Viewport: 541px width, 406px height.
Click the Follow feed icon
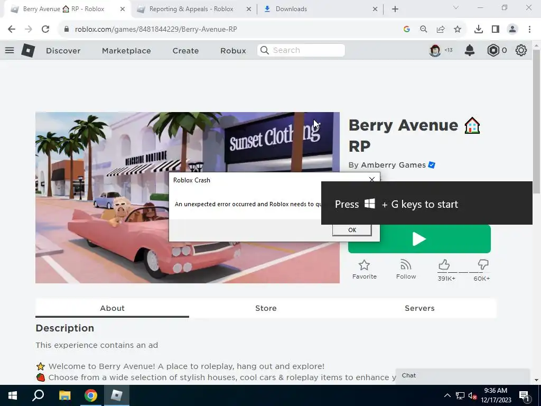[406, 265]
